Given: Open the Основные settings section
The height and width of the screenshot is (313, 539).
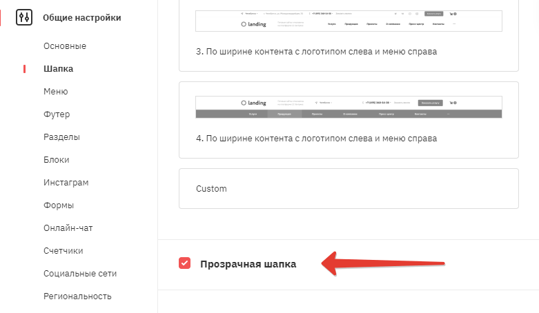Looking at the screenshot, I should pos(65,46).
